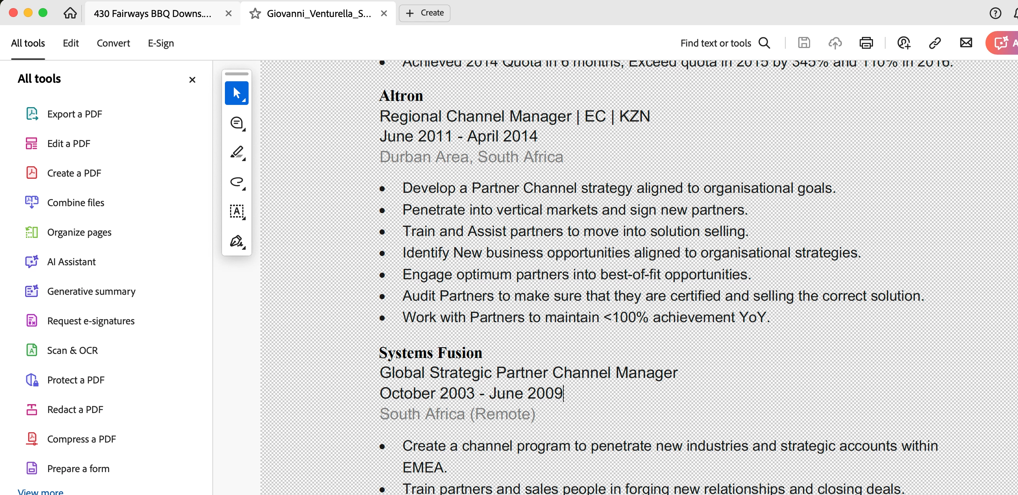
Task: Choose the freehand Draw loop tool
Action: [x=236, y=182]
